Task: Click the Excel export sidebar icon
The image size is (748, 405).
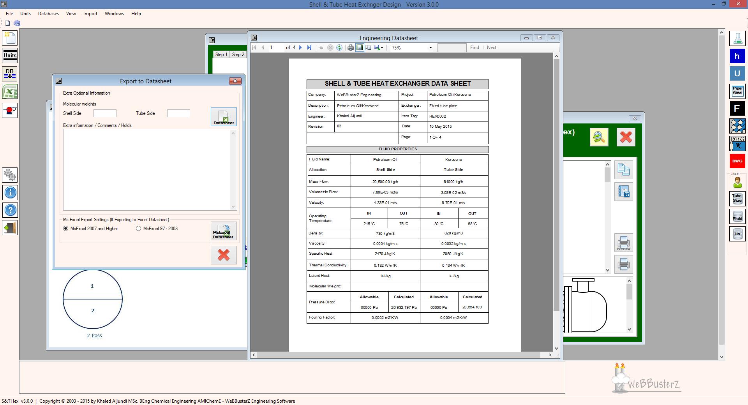Action: click(x=10, y=92)
